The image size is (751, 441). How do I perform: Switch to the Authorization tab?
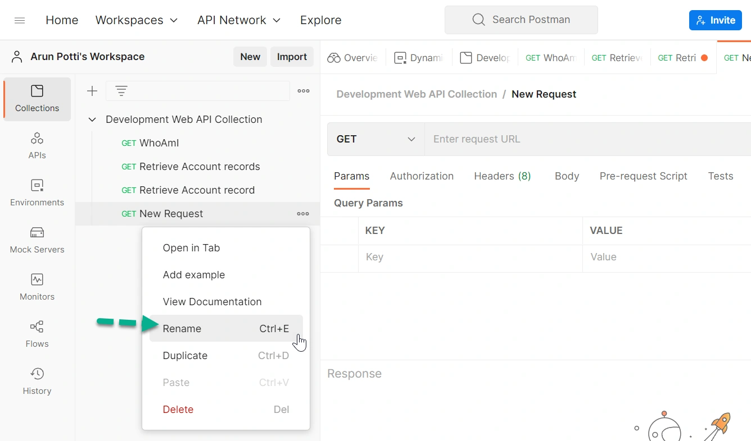tap(422, 176)
